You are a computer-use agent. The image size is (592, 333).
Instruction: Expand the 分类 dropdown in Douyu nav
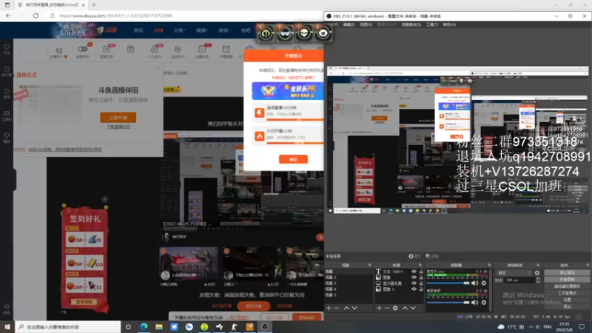179,30
